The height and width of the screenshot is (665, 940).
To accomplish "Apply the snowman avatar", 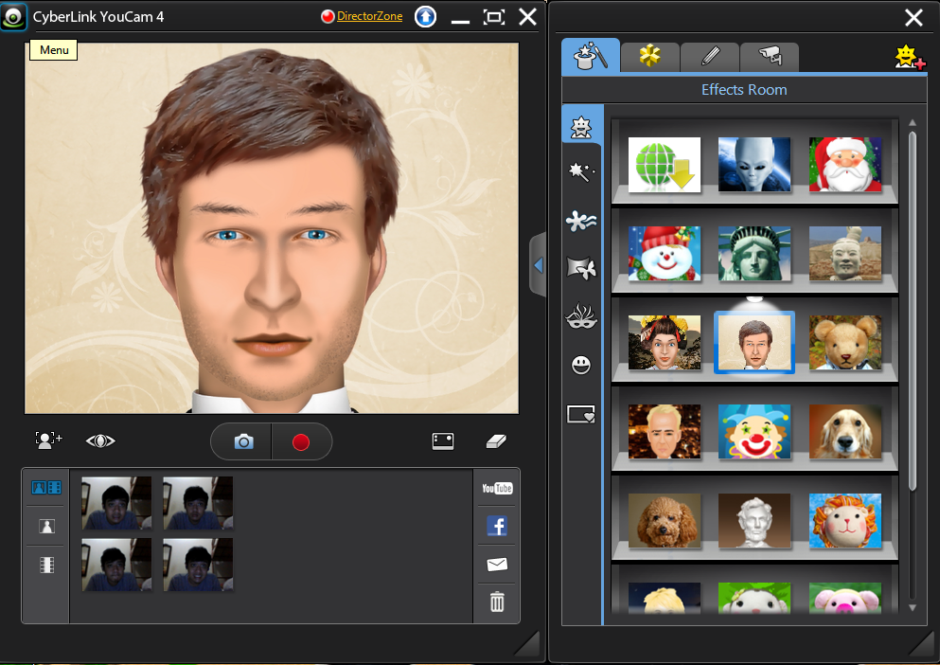I will coord(665,253).
